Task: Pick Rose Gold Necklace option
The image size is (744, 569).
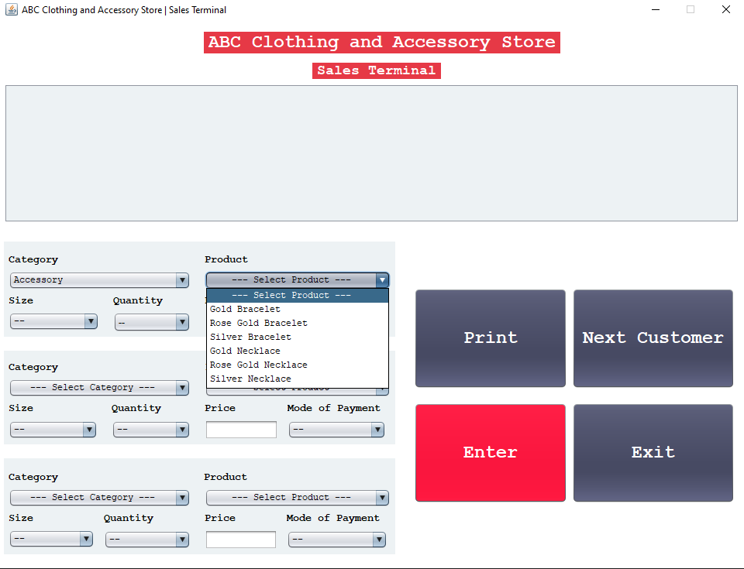Action: click(x=298, y=365)
